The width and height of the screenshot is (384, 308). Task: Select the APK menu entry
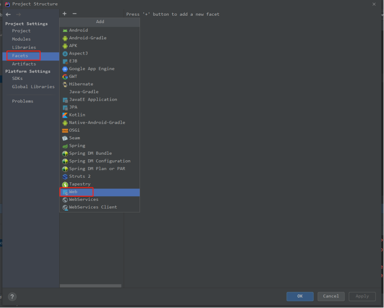pyautogui.click(x=99, y=46)
